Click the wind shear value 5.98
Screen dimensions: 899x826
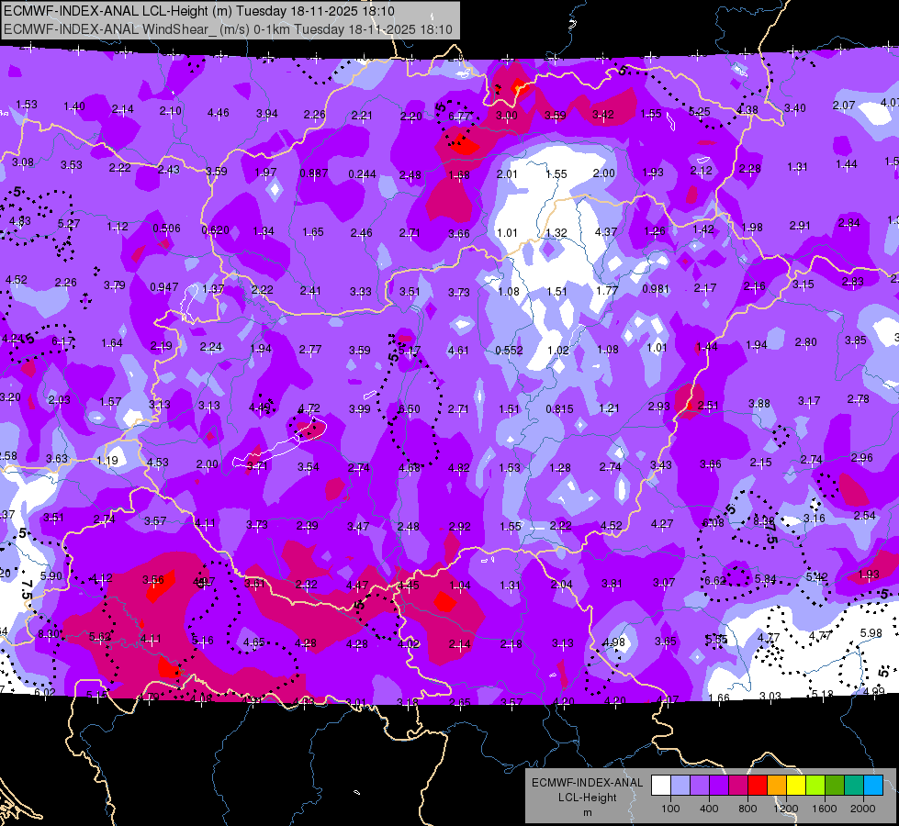coord(871,633)
